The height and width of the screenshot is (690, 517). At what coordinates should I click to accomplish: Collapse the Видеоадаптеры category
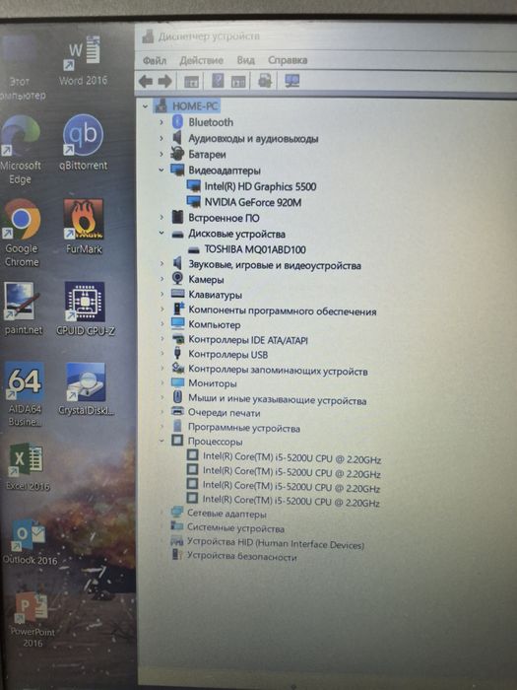(162, 170)
